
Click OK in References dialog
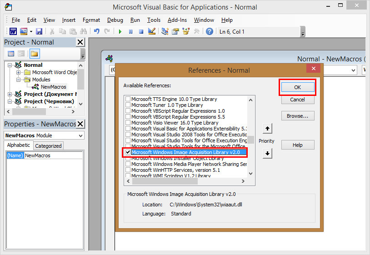[297, 87]
